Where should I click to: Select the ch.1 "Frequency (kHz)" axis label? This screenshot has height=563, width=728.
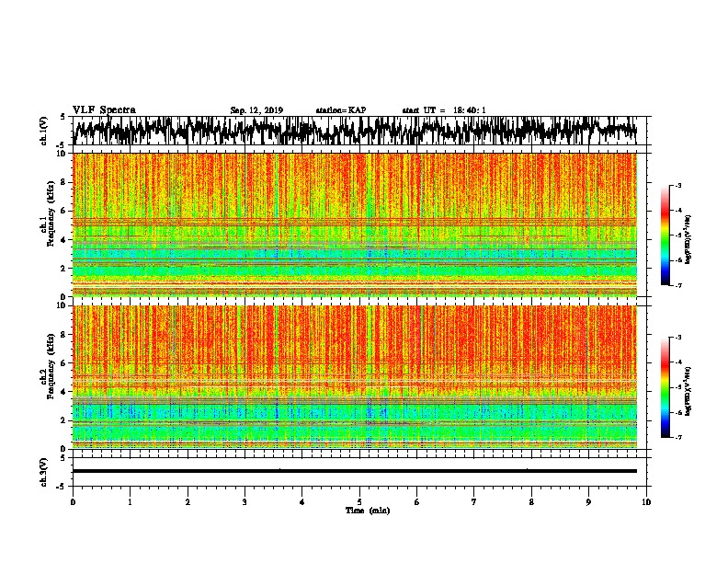pos(51,214)
